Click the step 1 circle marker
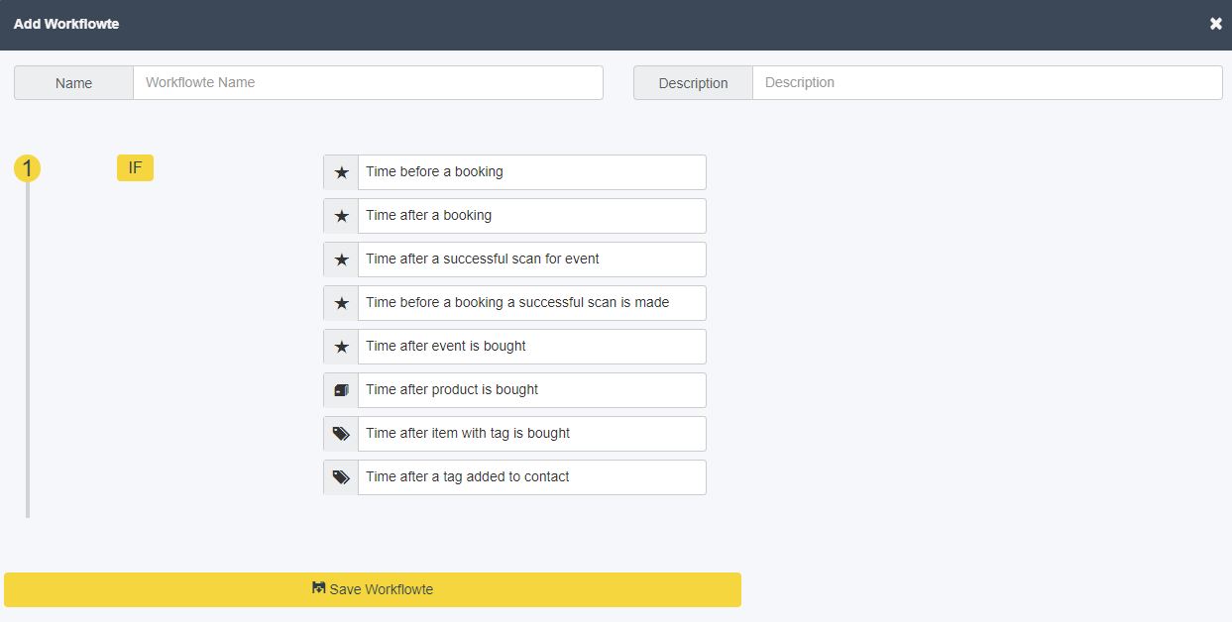1232x622 pixels. point(27,169)
